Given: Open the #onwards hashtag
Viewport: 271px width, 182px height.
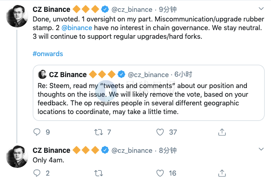Looking at the screenshot, I should coord(48,54).
